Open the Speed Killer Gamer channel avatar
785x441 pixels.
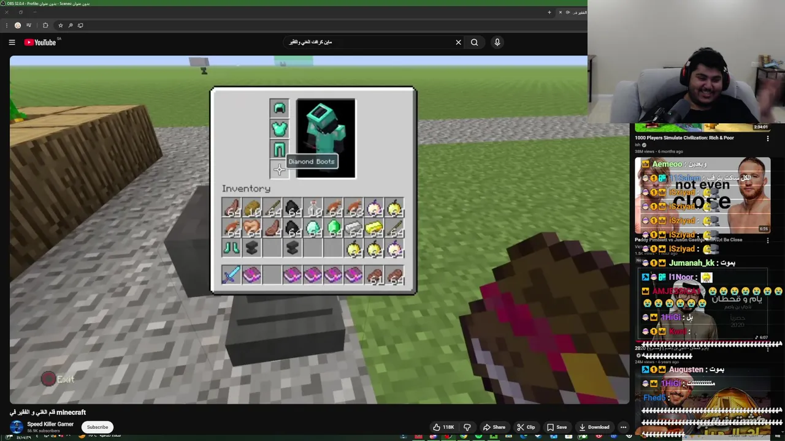[x=17, y=427]
